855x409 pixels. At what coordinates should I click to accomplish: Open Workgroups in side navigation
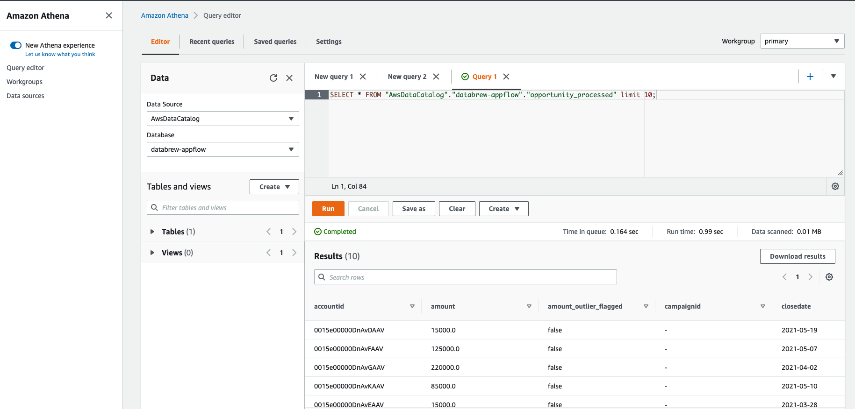(24, 82)
